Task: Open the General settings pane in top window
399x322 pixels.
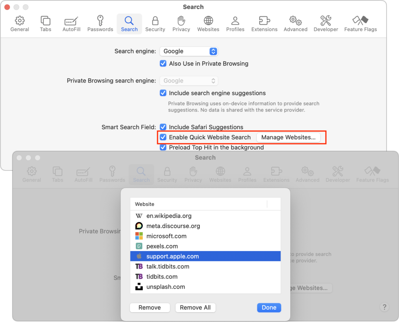Action: [x=19, y=24]
